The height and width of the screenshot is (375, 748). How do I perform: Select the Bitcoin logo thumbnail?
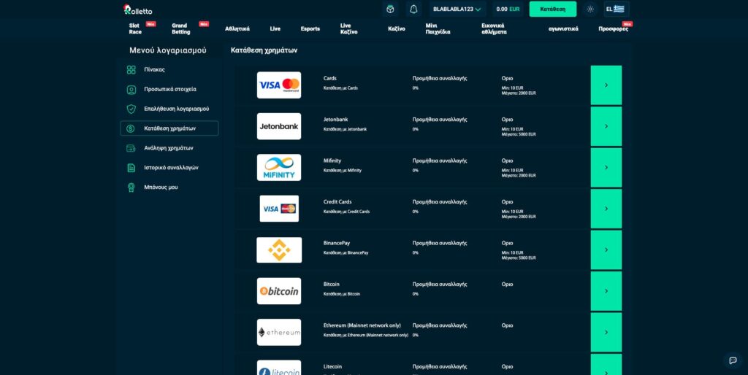click(279, 291)
